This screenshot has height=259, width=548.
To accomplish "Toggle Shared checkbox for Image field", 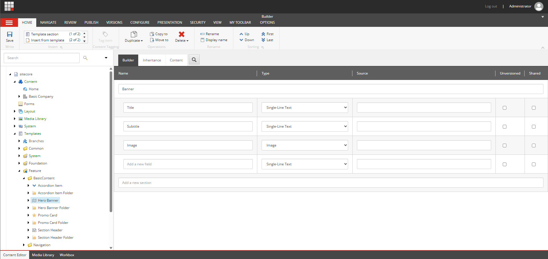I will (x=534, y=146).
